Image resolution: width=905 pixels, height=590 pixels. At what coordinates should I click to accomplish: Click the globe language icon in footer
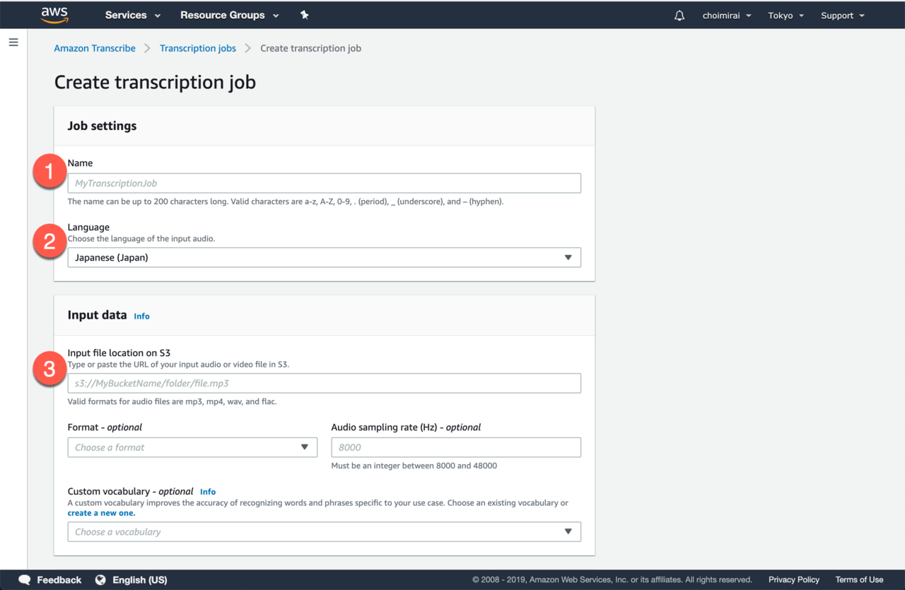click(x=100, y=580)
